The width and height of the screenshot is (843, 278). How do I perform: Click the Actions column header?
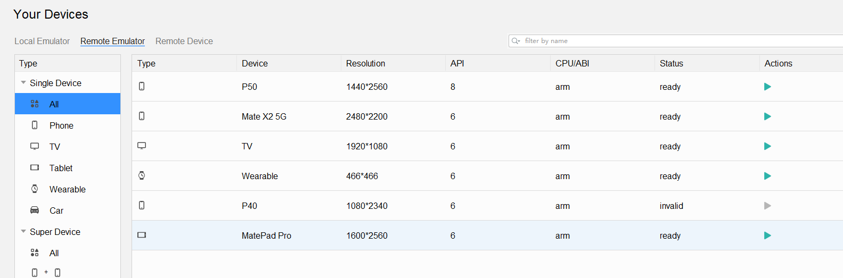pyautogui.click(x=778, y=63)
